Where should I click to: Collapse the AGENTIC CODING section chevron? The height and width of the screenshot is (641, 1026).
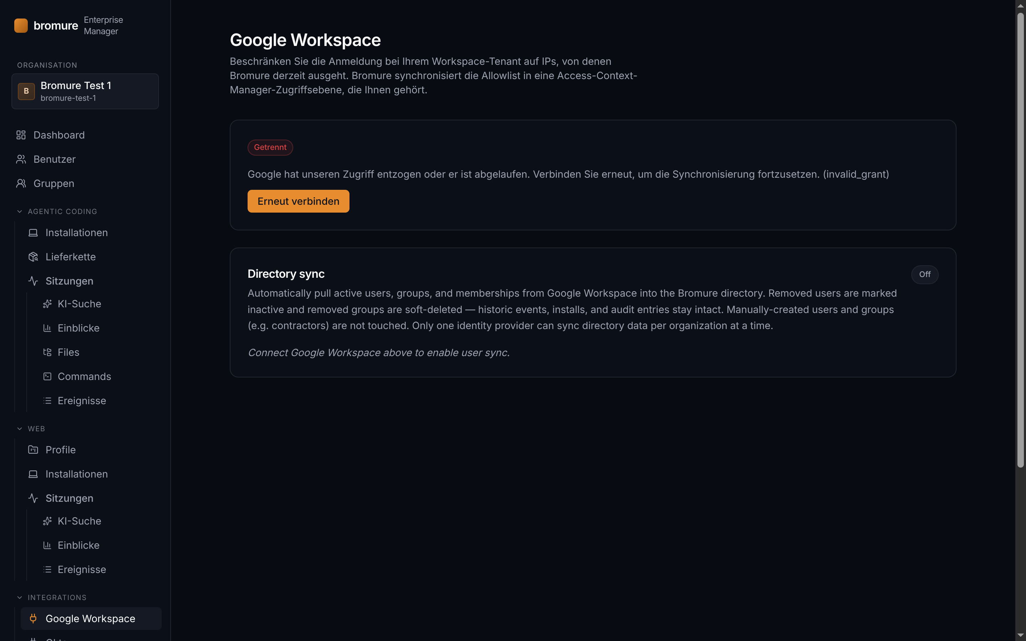coord(20,212)
